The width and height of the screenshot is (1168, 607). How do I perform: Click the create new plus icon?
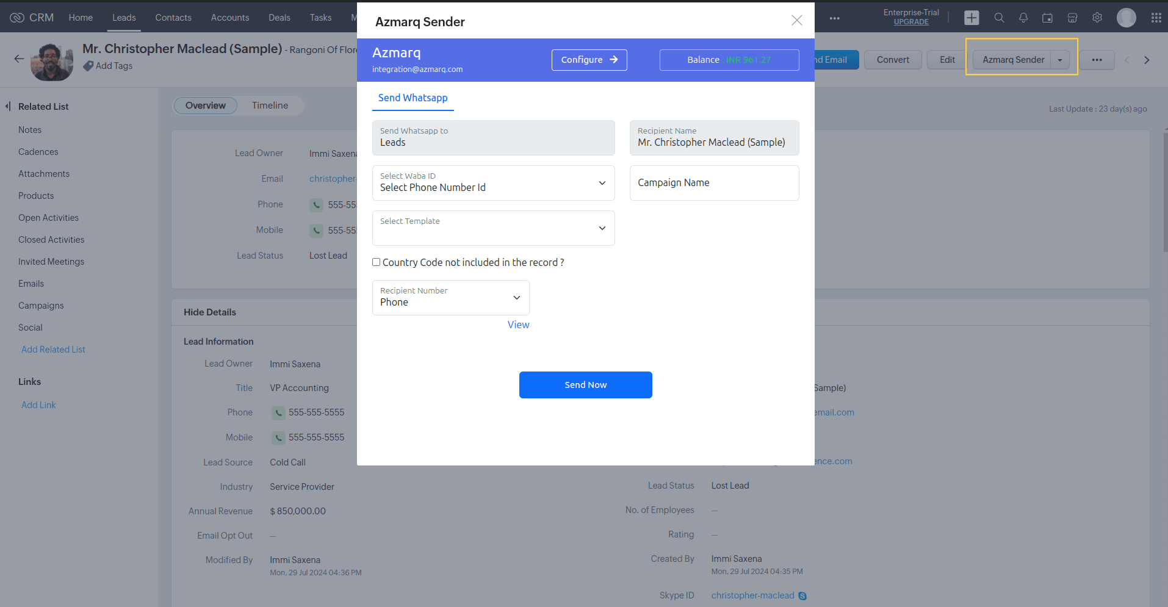coord(972,18)
